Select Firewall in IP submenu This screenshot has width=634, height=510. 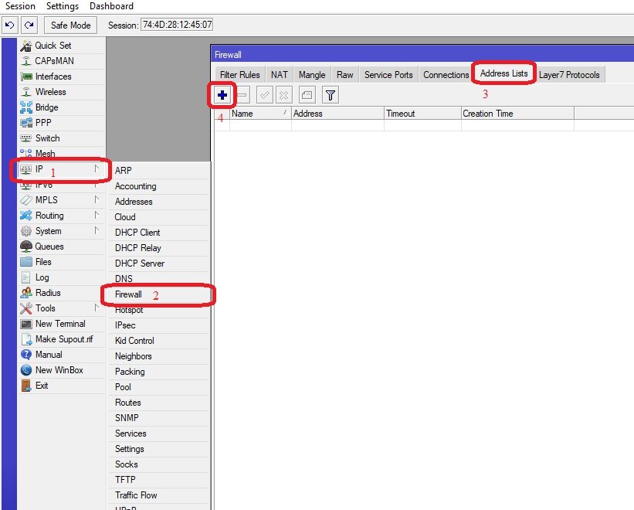pyautogui.click(x=158, y=294)
